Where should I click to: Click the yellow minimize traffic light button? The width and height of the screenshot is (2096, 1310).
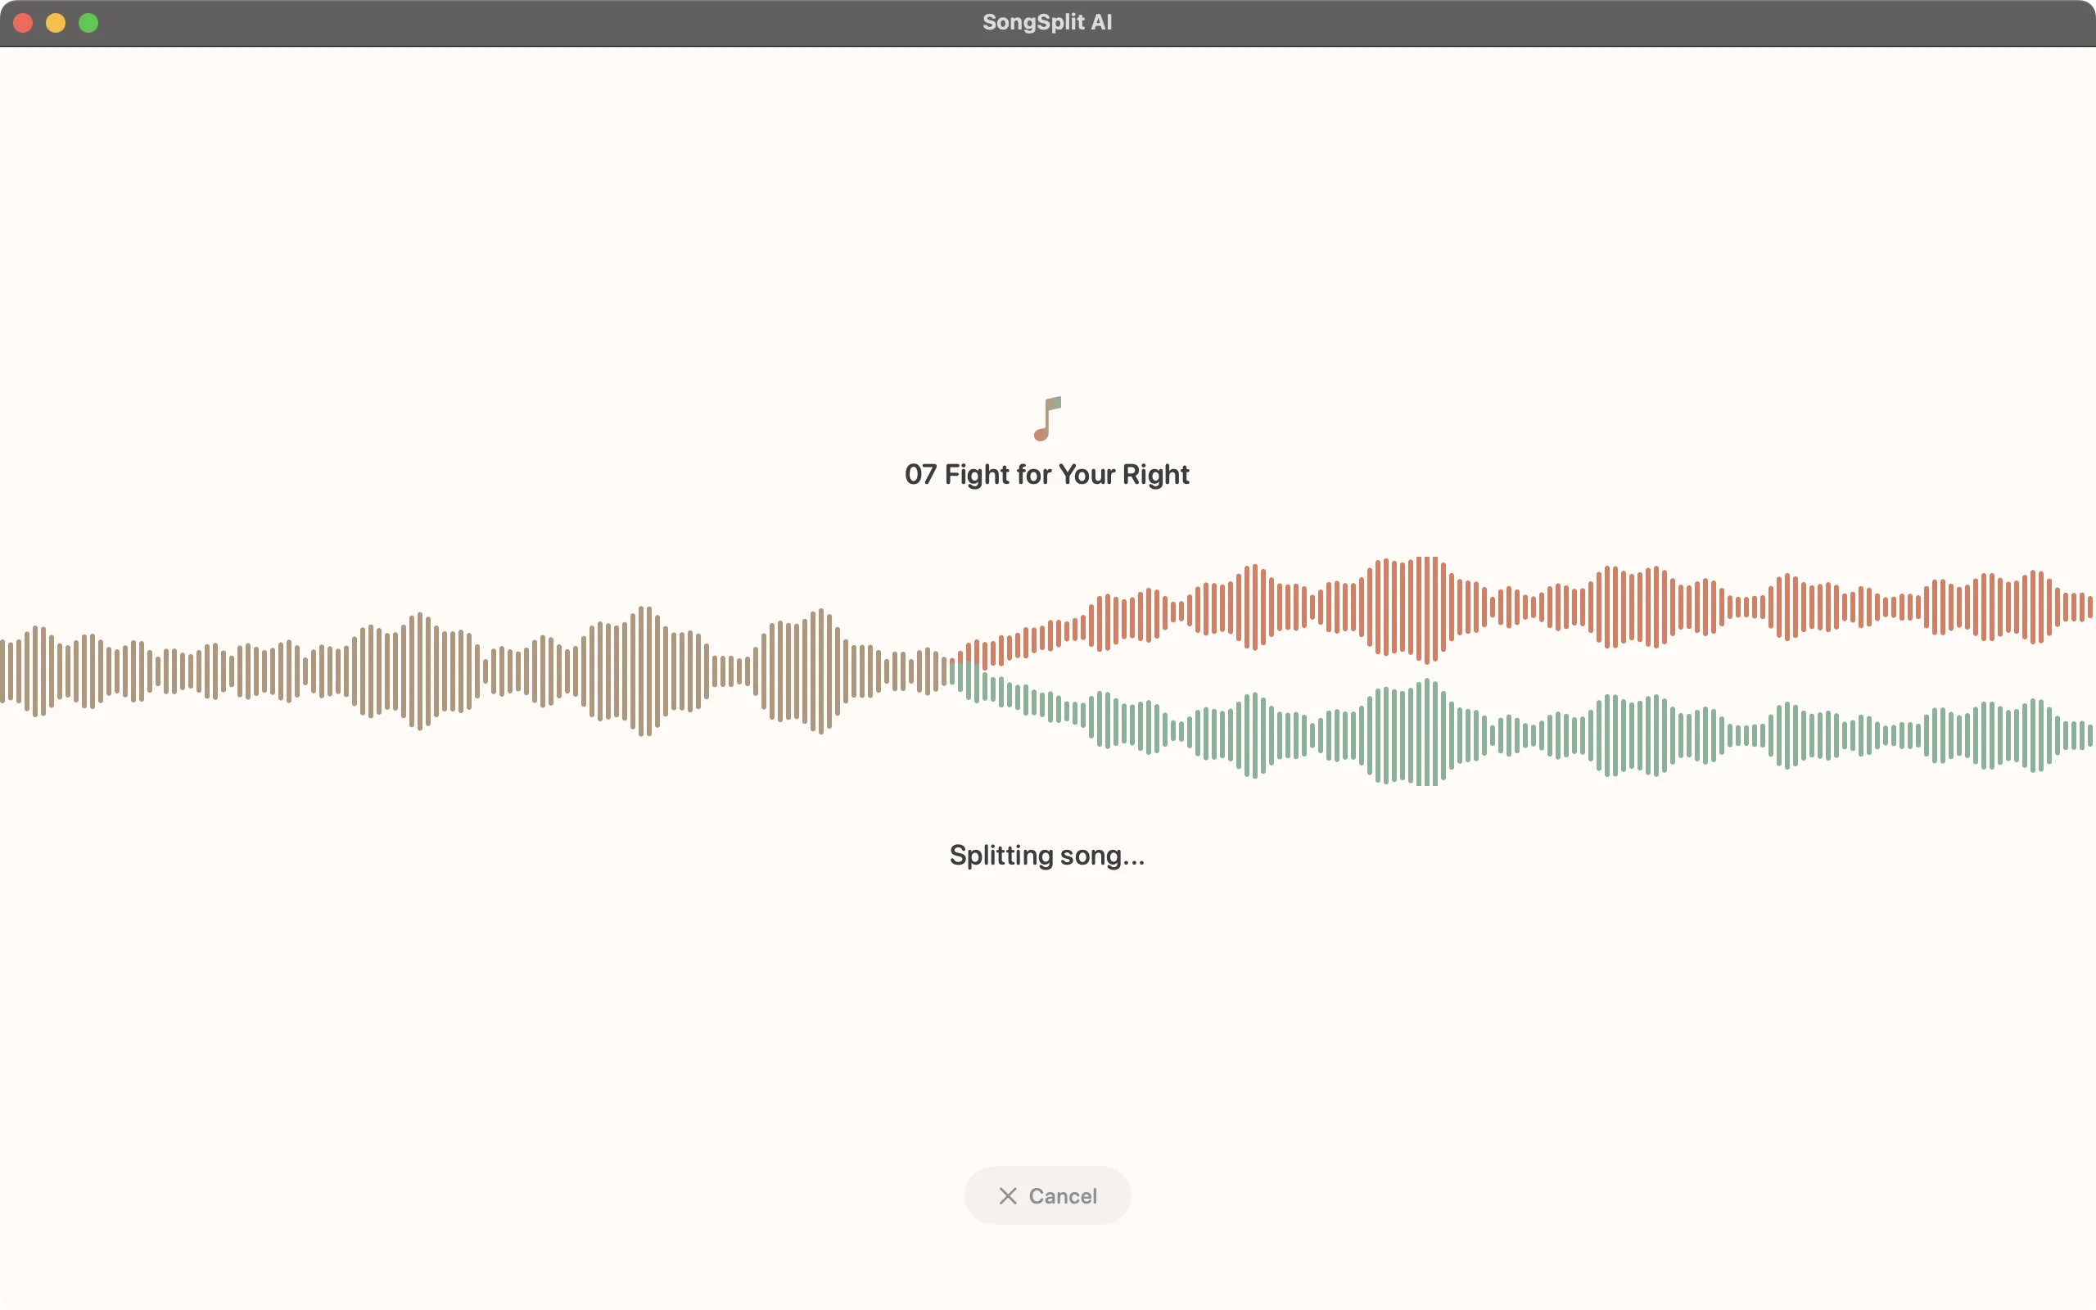coord(56,23)
